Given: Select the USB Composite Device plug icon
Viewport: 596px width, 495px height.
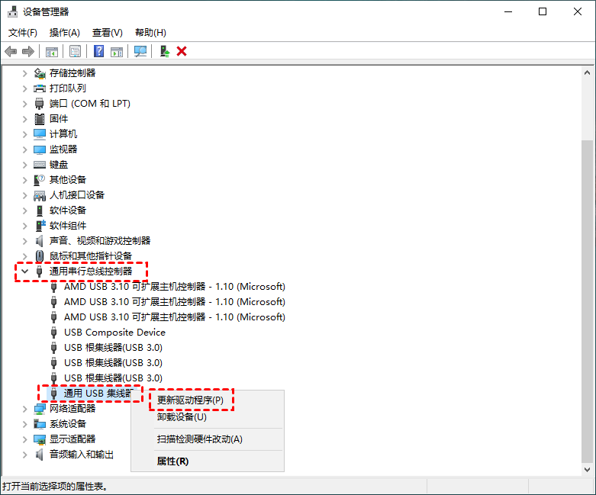Looking at the screenshot, I should click(54, 333).
